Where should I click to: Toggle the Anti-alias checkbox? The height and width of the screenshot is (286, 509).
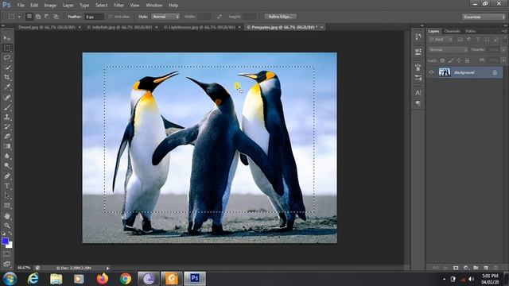110,17
